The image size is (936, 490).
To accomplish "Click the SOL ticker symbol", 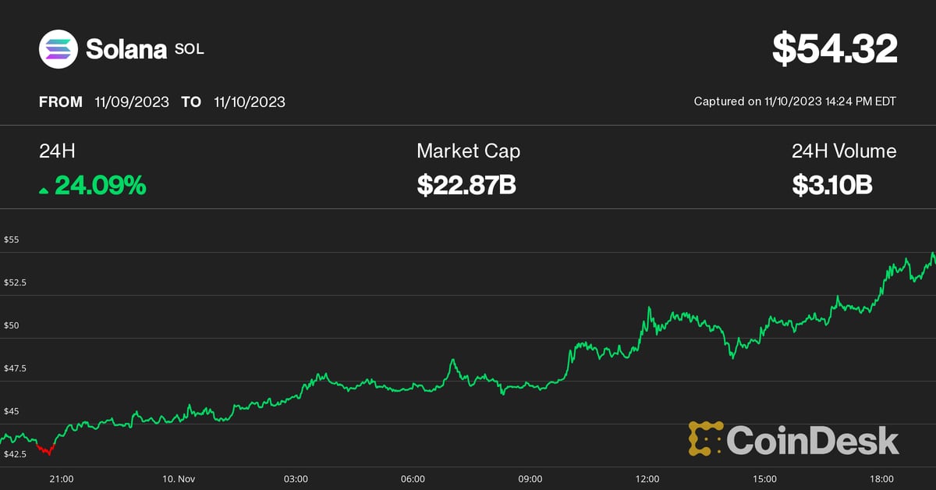I will point(189,49).
